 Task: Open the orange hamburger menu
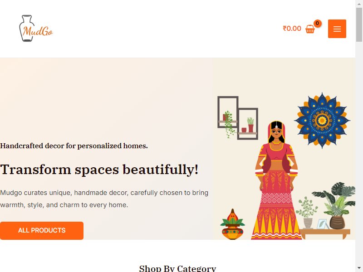[337, 29]
